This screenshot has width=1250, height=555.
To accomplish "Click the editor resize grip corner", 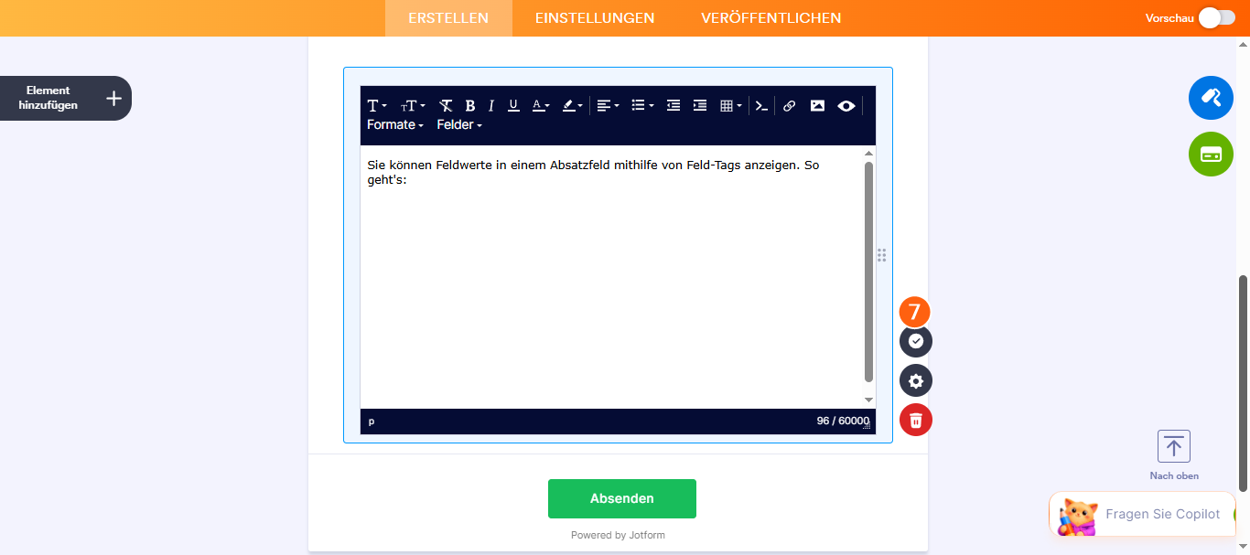I will tap(867, 425).
